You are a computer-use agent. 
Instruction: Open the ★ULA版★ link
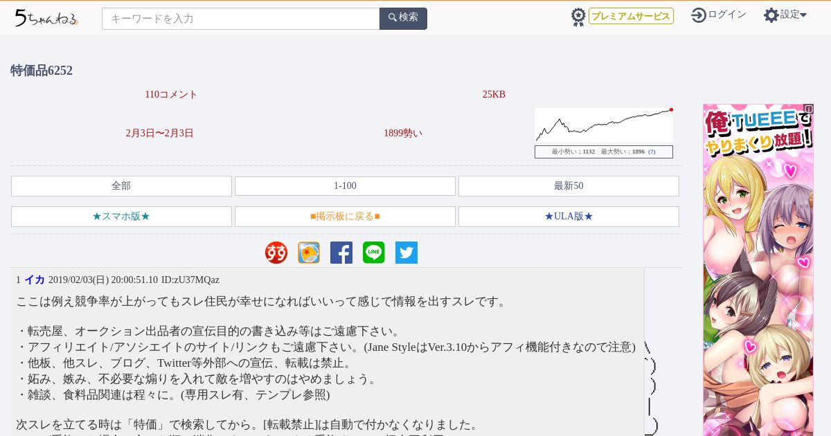[x=569, y=217]
